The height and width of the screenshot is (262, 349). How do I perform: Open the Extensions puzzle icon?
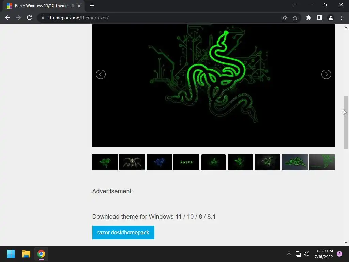point(309,18)
